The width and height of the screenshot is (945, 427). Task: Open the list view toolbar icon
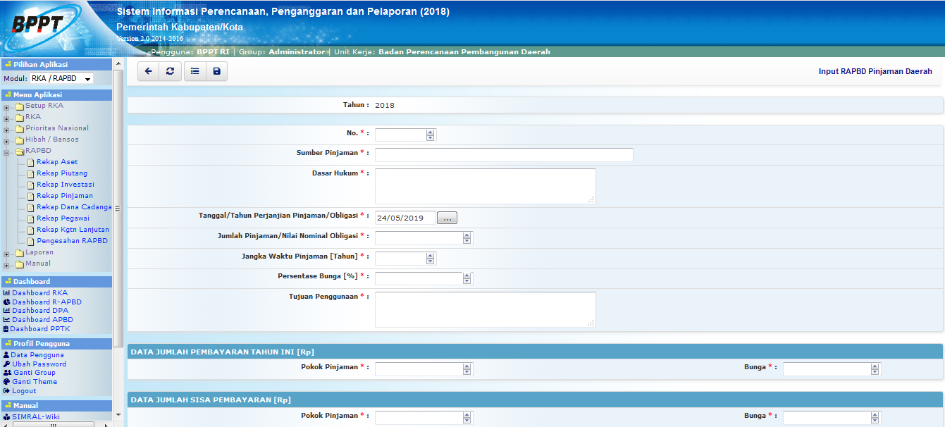point(194,71)
